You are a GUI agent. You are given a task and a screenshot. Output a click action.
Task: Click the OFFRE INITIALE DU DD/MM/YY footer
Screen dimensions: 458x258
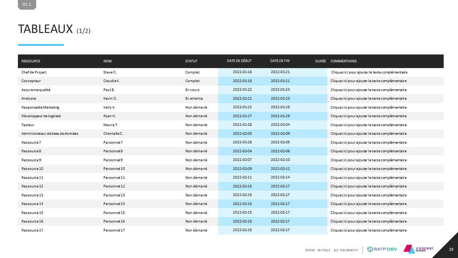[x=331, y=250]
